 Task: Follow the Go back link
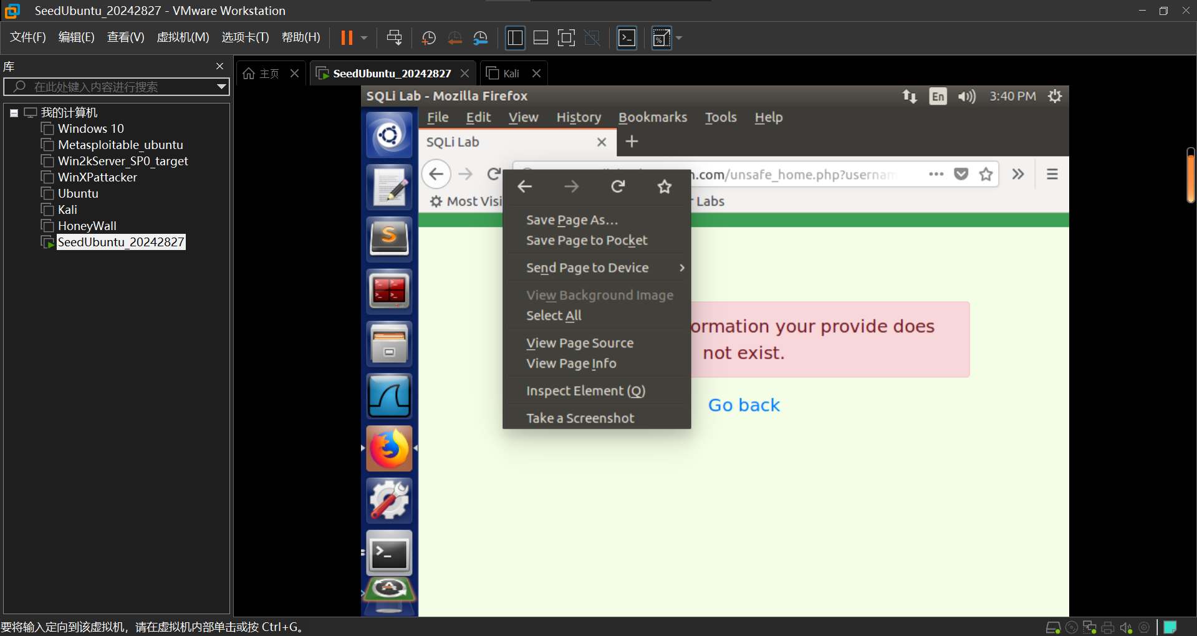click(744, 405)
